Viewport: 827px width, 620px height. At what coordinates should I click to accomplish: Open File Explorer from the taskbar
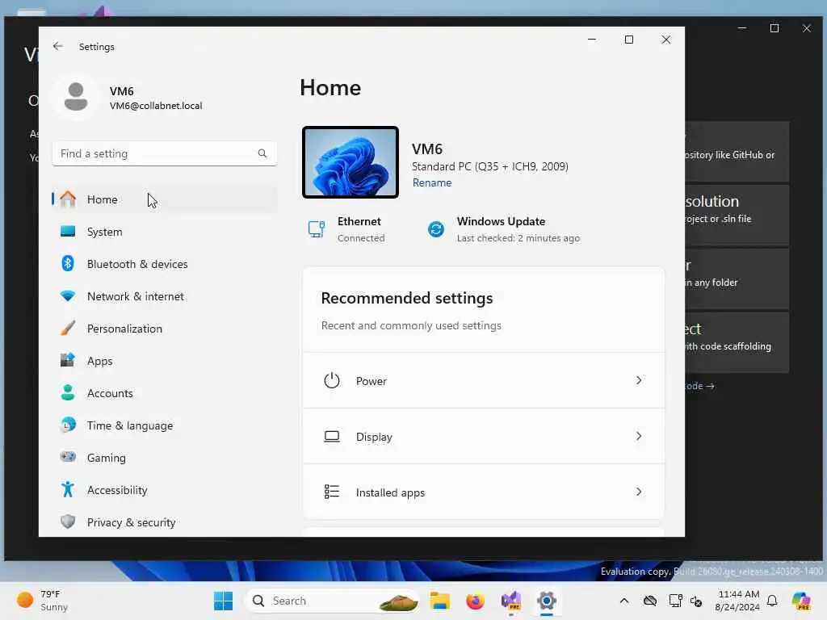[x=439, y=601]
